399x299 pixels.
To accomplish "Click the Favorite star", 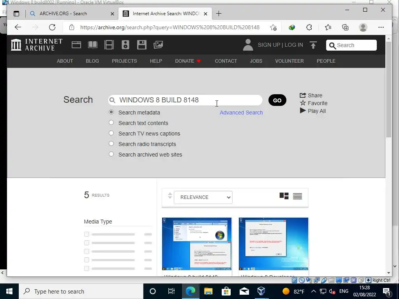I will tap(303, 103).
